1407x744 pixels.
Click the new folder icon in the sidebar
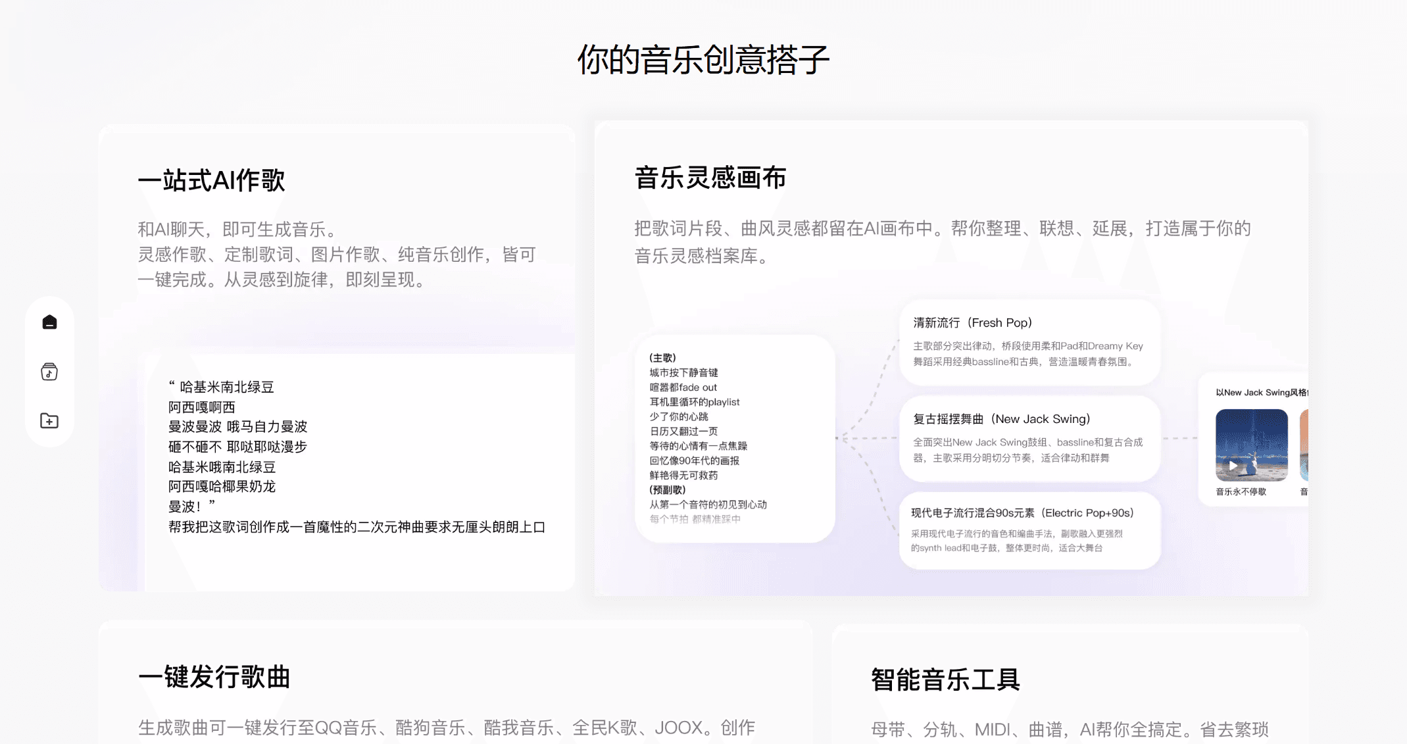49,420
